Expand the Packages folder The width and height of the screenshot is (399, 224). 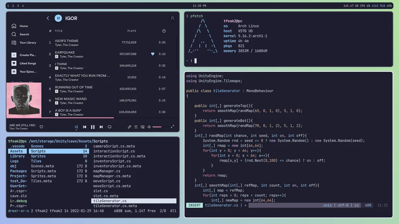click(x=18, y=171)
